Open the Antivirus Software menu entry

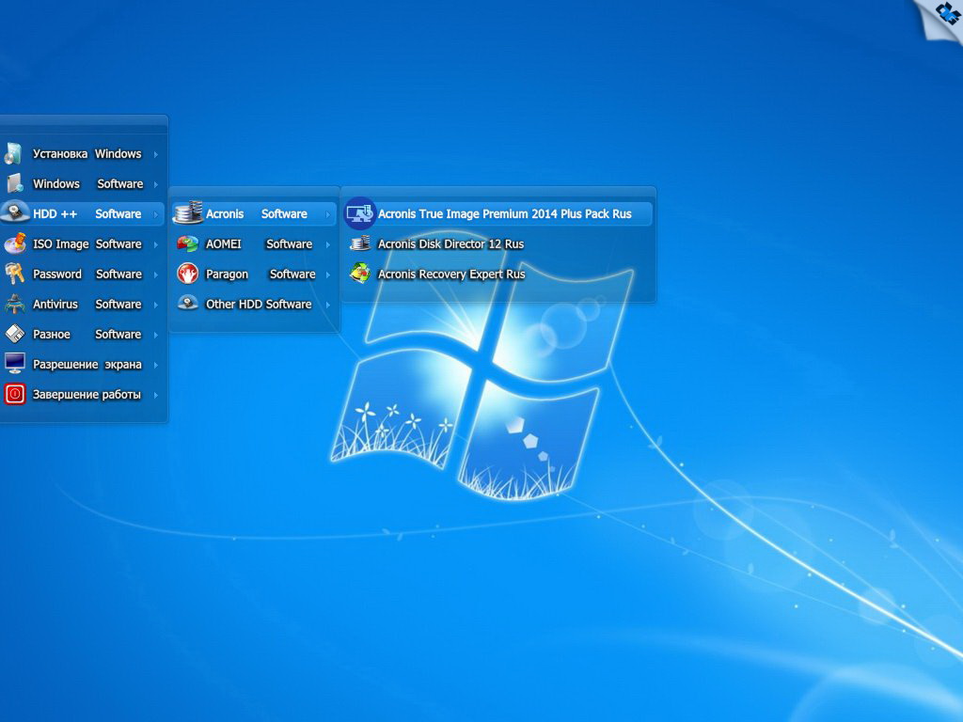tap(83, 304)
